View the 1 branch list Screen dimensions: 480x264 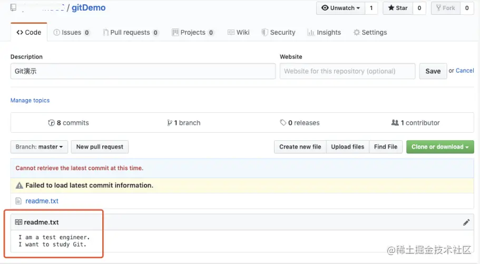[184, 123]
